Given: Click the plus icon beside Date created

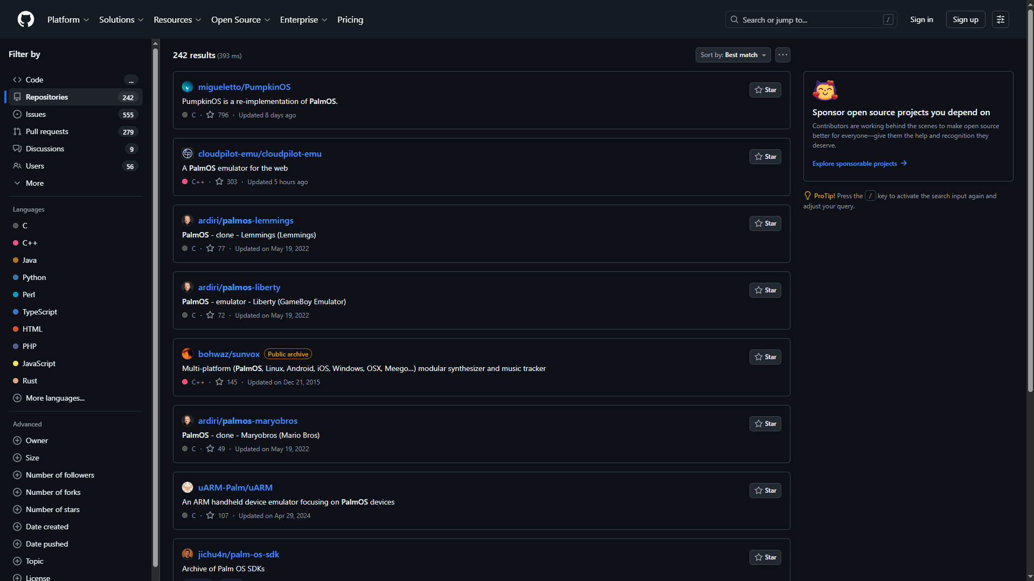Looking at the screenshot, I should coord(17,527).
